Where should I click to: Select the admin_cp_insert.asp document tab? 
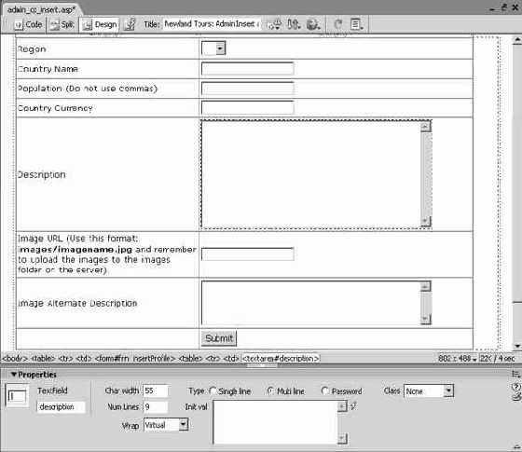click(x=41, y=9)
